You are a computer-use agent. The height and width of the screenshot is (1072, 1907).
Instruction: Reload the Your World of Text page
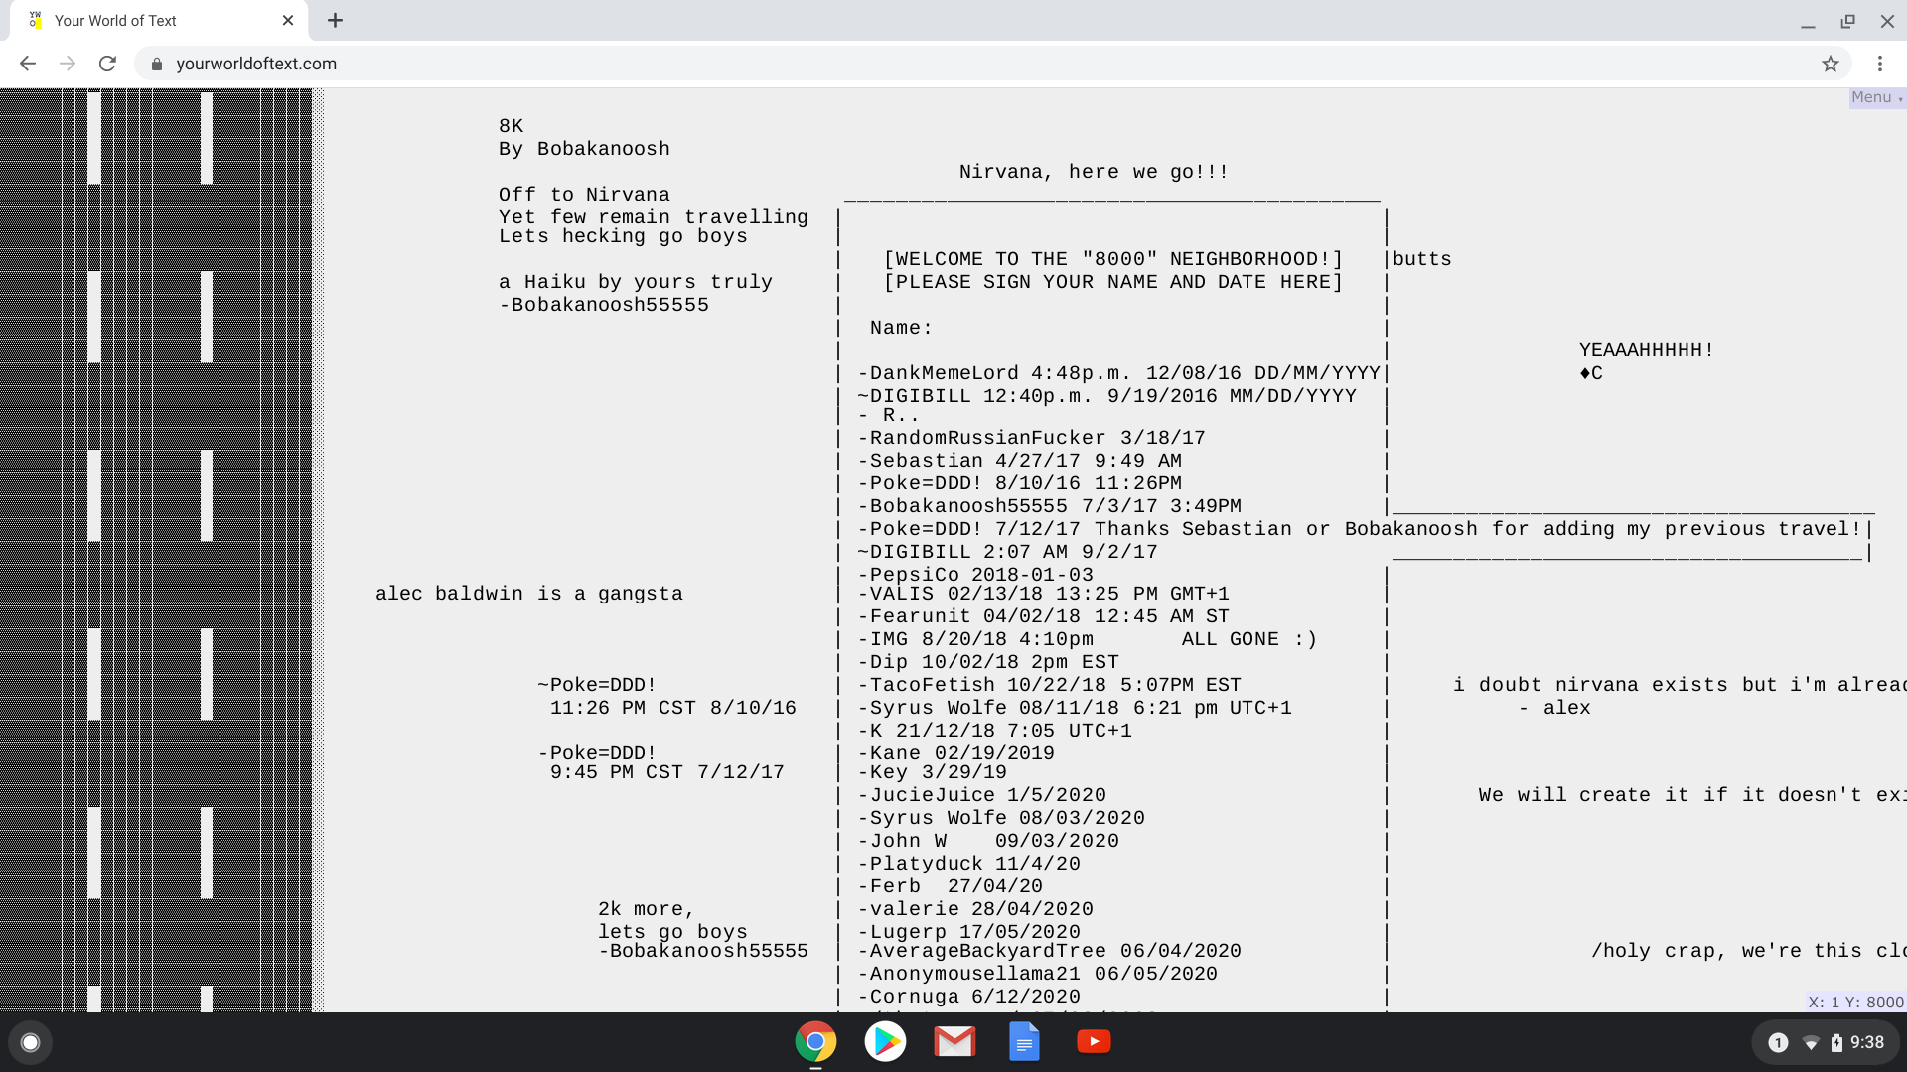107,64
